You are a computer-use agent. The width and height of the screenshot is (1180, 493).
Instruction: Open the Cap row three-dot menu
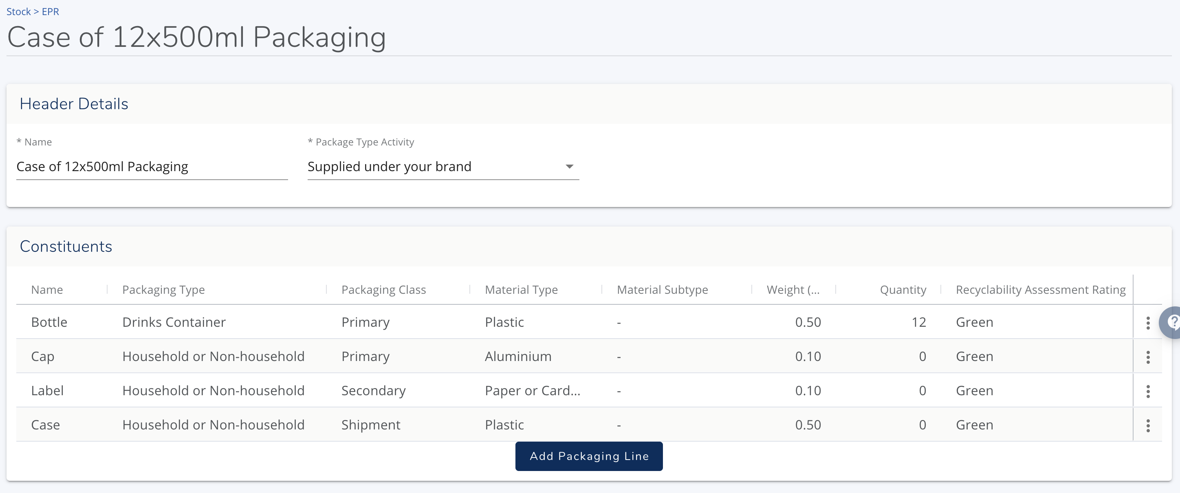[x=1147, y=357]
